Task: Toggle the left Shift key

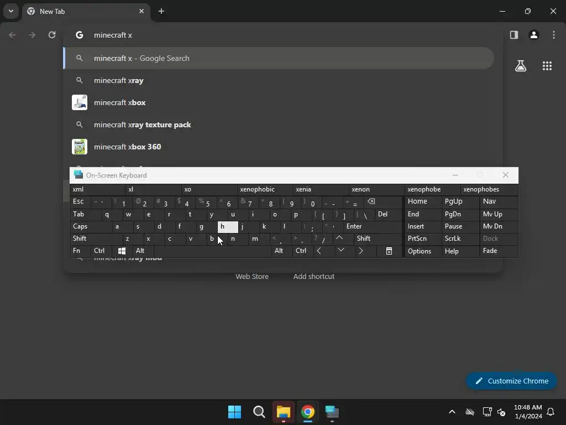Action: (x=96, y=239)
